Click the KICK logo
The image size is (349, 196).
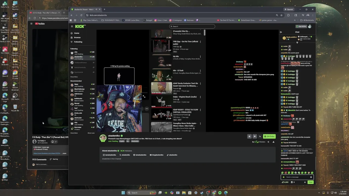click(x=80, y=26)
